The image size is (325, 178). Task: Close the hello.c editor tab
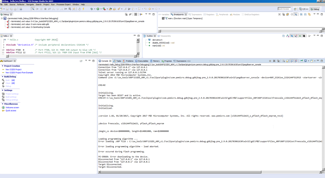(x=11, y=36)
